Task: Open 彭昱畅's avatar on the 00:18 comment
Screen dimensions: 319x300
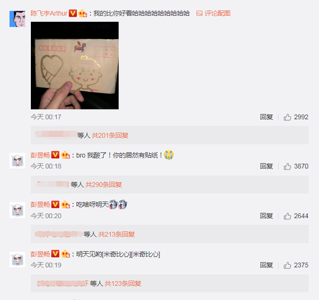Action: 17,161
